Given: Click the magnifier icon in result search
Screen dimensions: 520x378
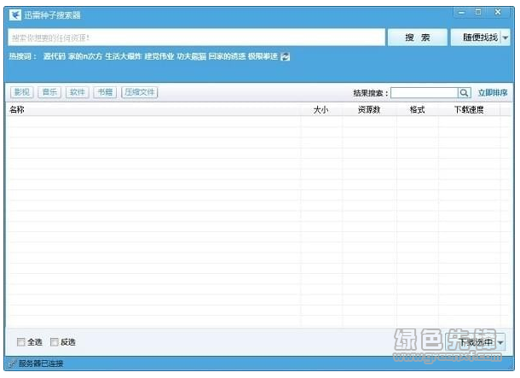Looking at the screenshot, I should [465, 93].
